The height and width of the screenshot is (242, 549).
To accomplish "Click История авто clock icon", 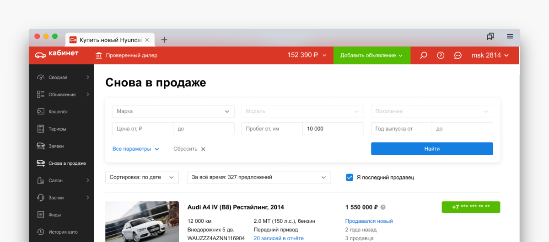I will (x=40, y=232).
